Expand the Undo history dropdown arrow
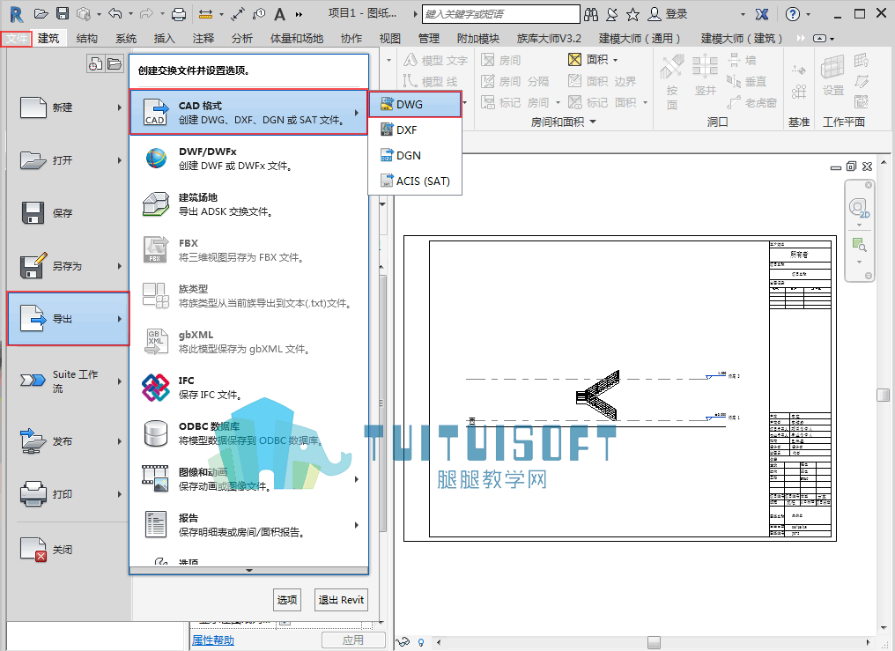The height and width of the screenshot is (651, 895). pyautogui.click(x=130, y=14)
